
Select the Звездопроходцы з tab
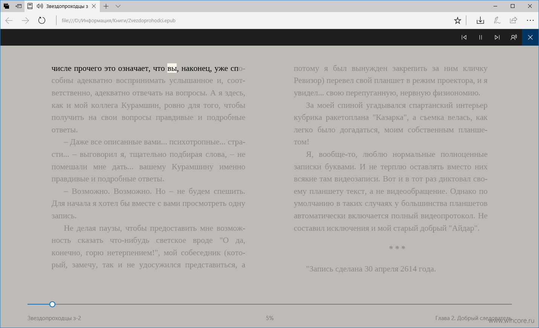pyautogui.click(x=62, y=6)
